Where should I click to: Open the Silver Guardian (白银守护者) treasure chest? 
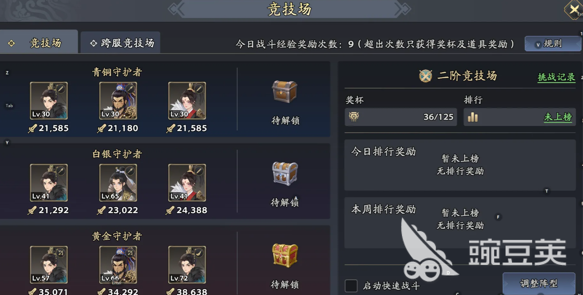click(285, 174)
